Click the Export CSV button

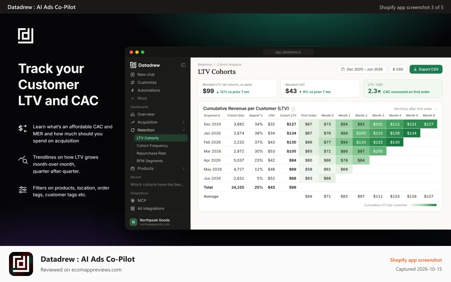click(426, 69)
